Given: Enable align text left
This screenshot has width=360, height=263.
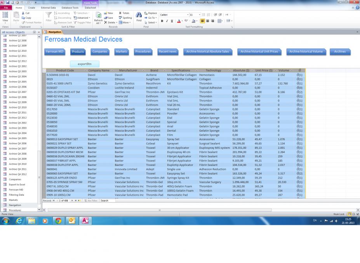Looking at the screenshot, I should pyautogui.click(x=202, y=21).
